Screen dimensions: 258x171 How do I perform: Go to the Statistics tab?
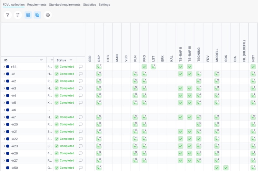point(90,4)
